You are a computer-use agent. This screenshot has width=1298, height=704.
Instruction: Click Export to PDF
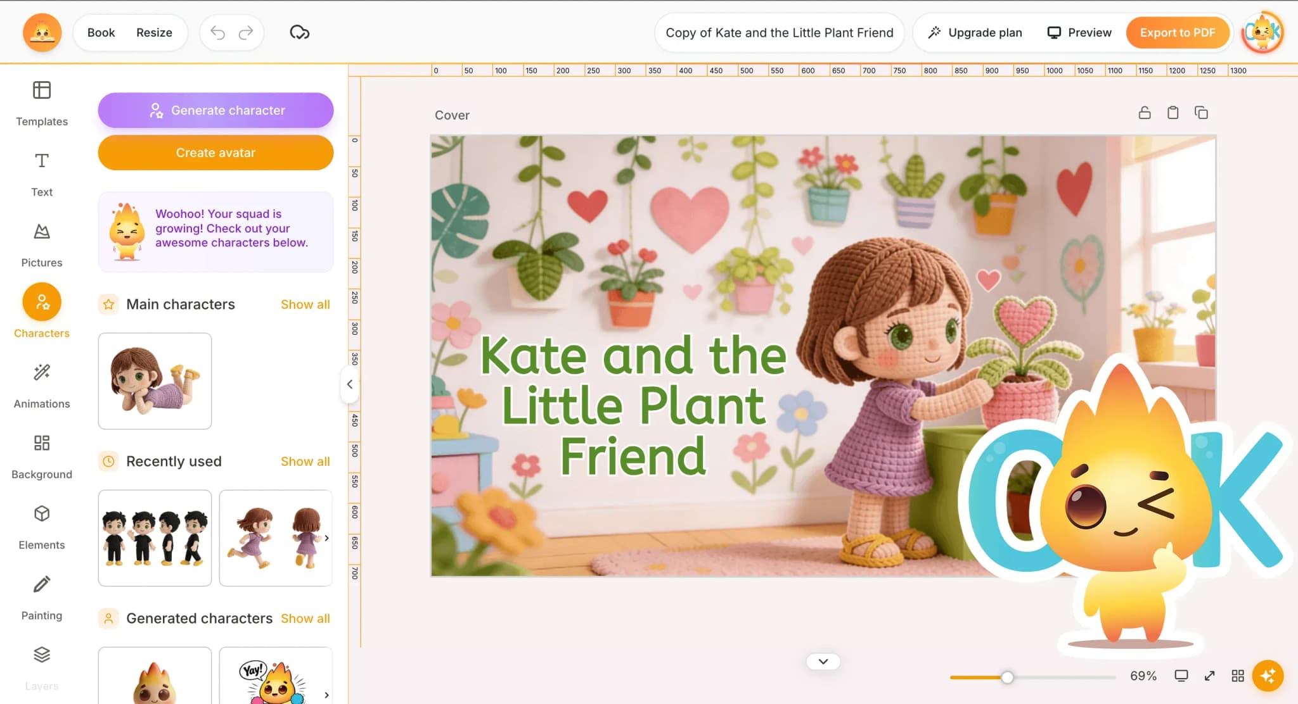[x=1178, y=32]
